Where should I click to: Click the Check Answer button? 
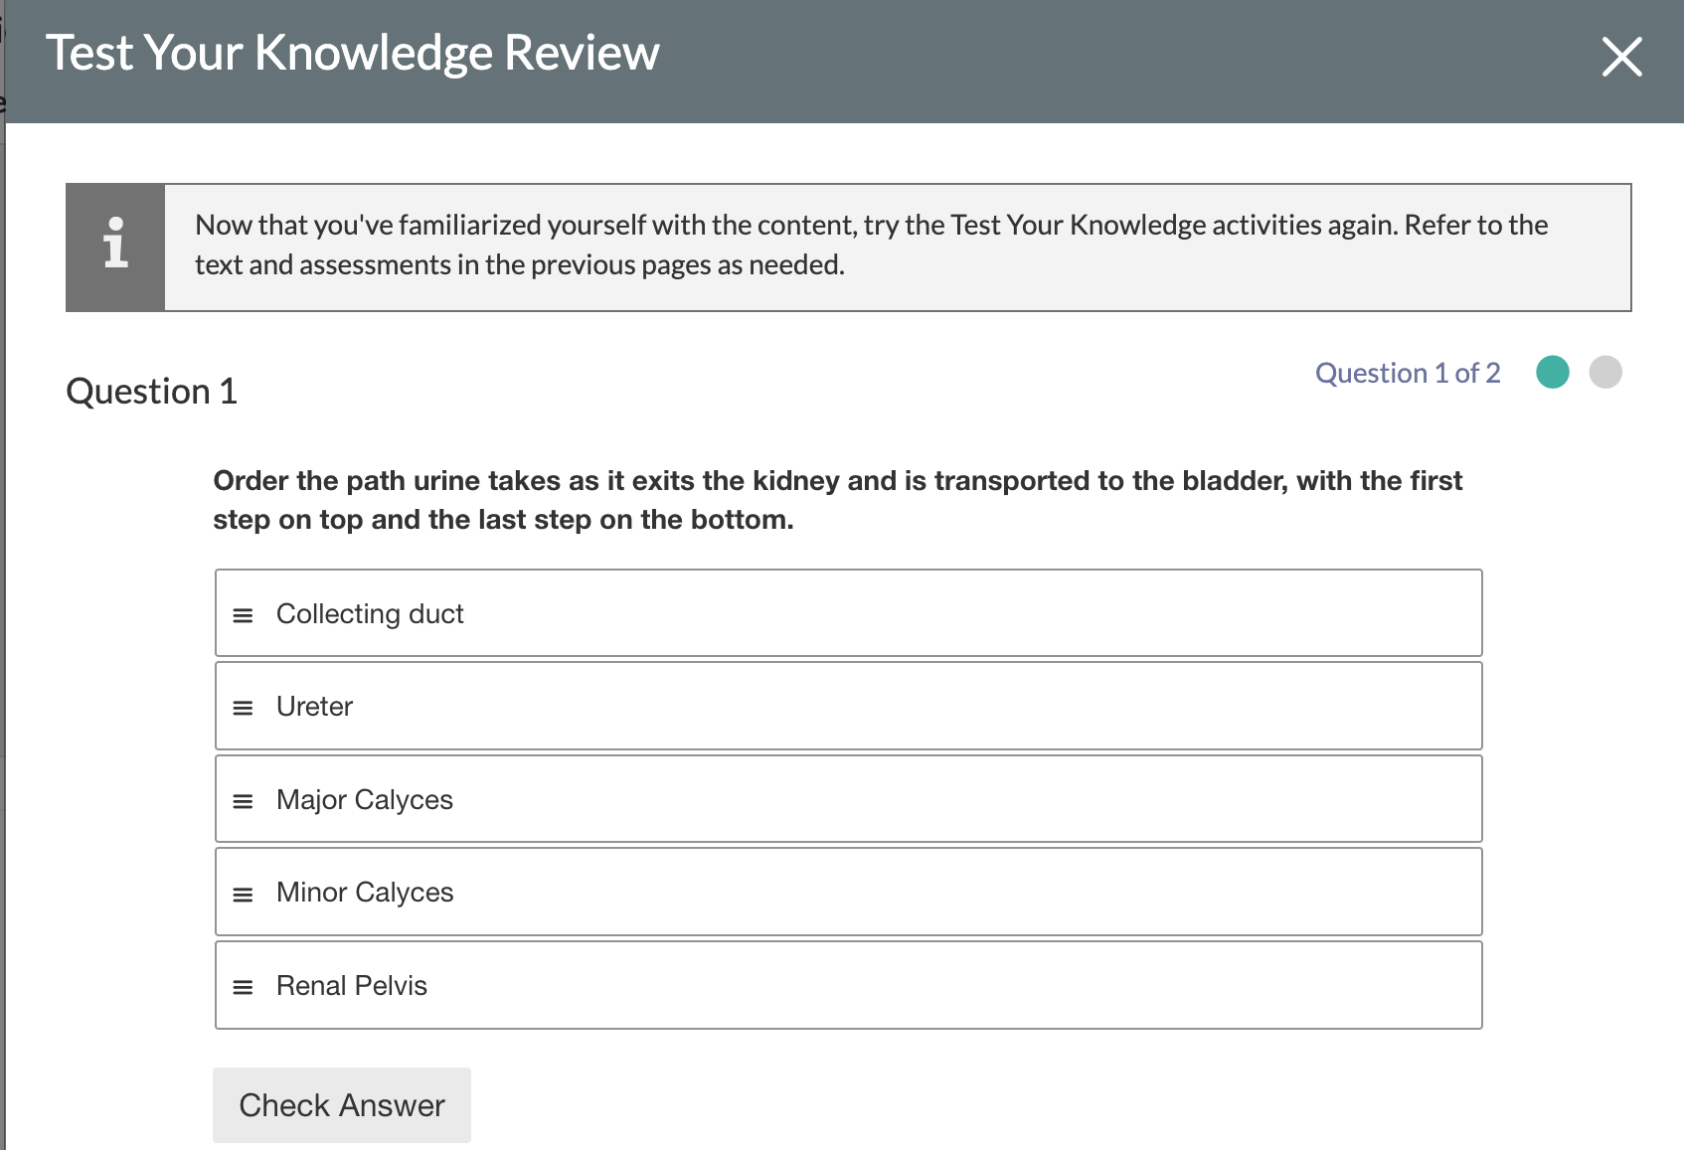[341, 1104]
